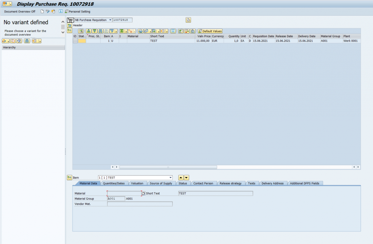Switch to the Texts tab
Screen dimensions: 373x244
coord(251,183)
